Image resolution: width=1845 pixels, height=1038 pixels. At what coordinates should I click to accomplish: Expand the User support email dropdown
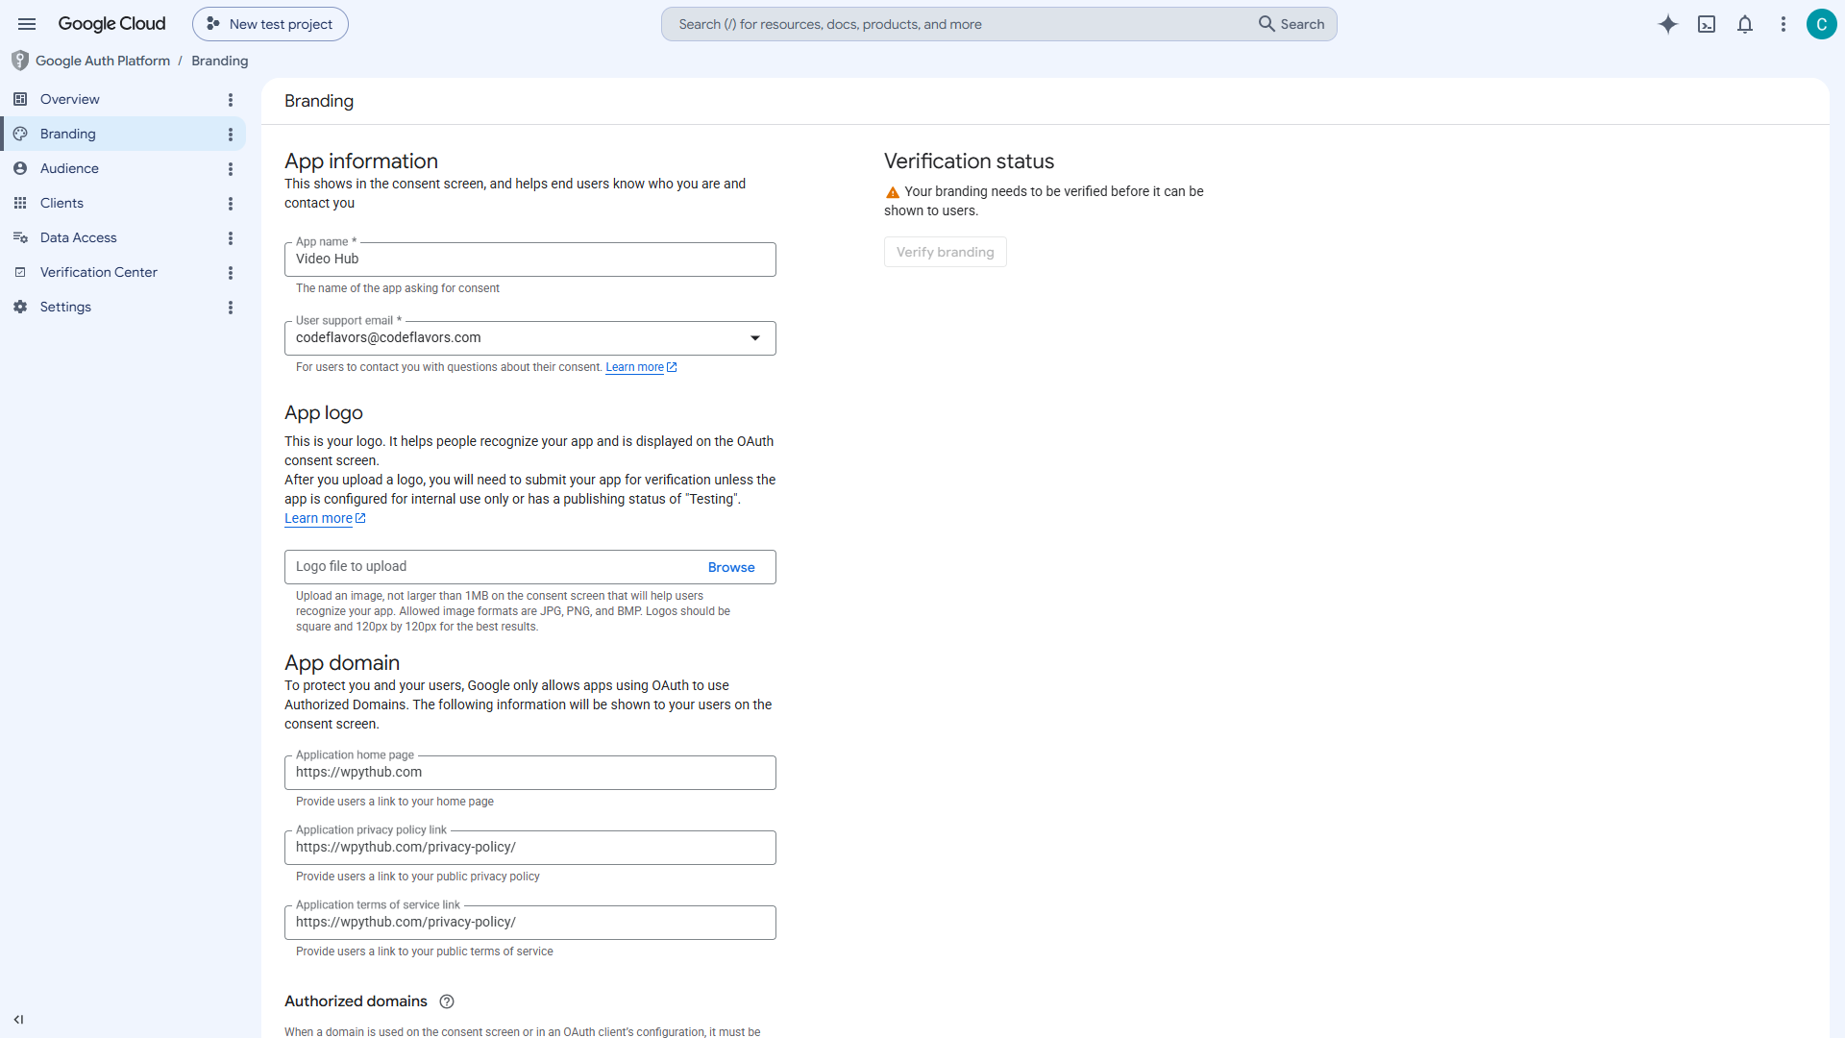click(x=755, y=338)
